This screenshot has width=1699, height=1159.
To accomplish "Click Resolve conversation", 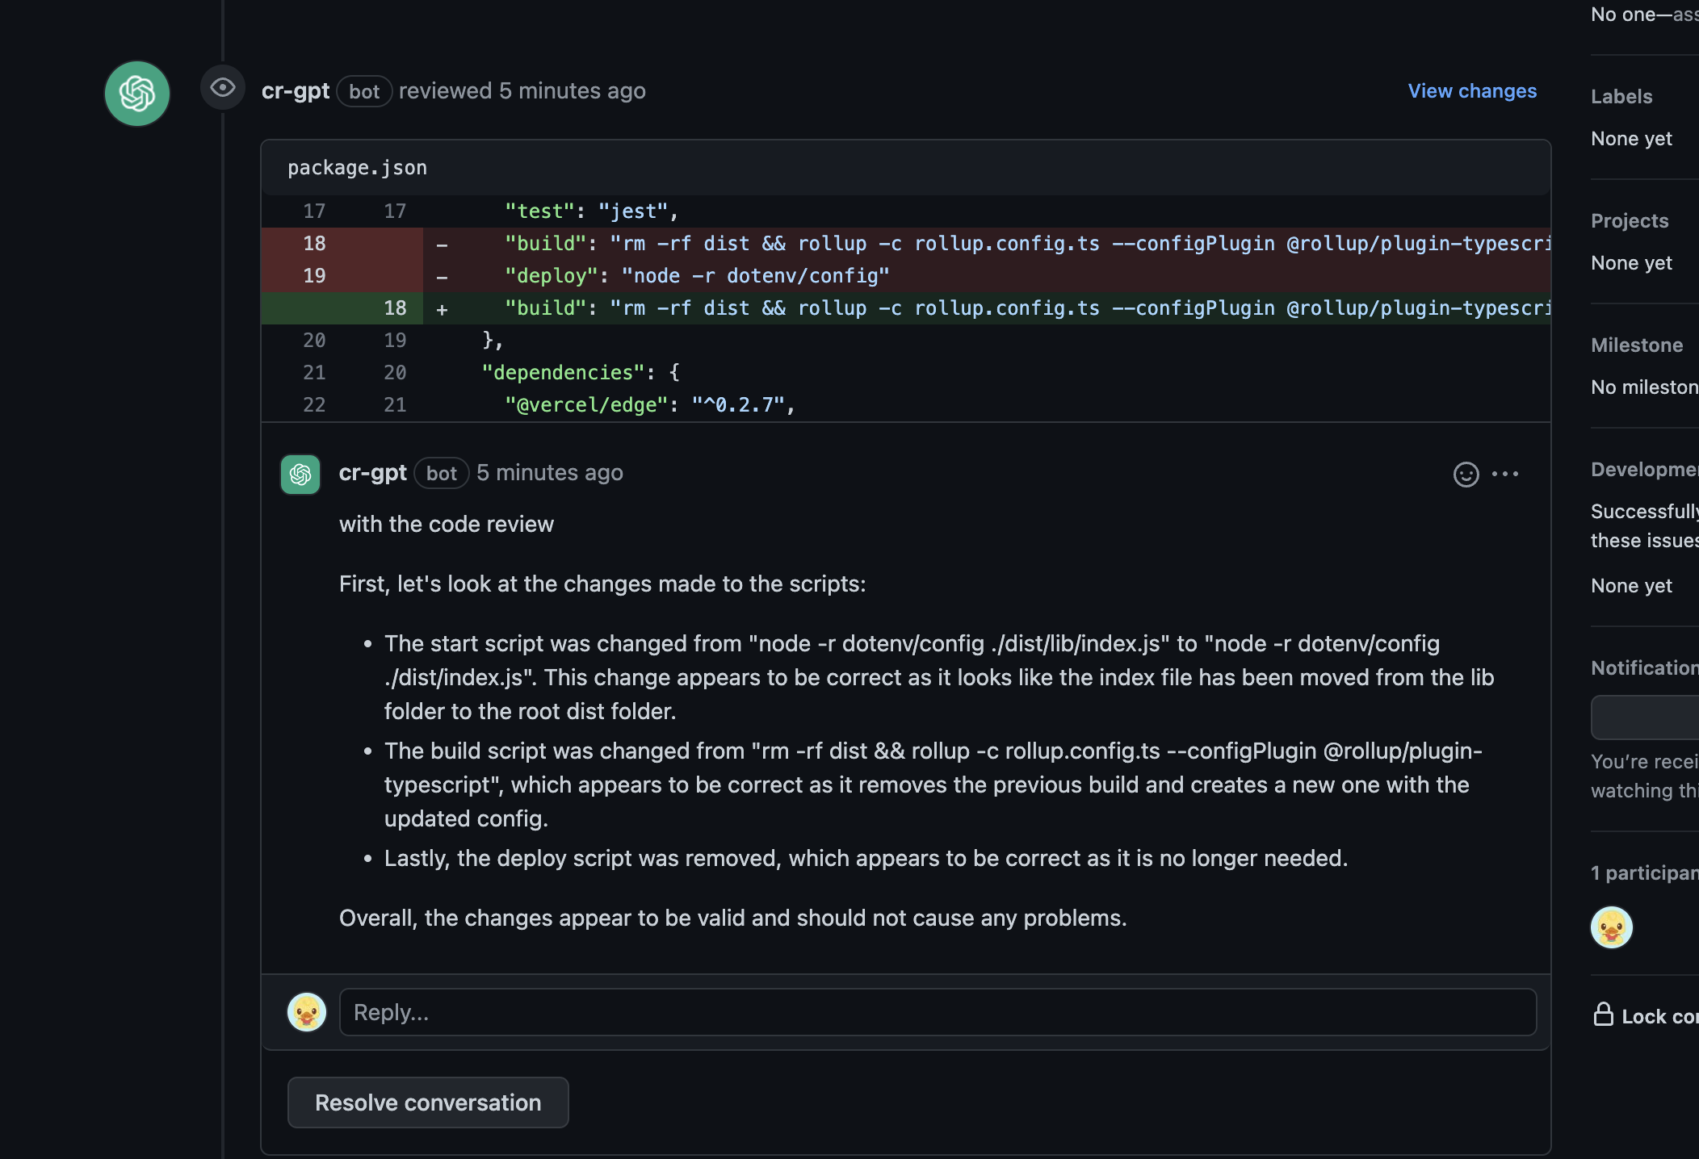I will (x=428, y=1102).
